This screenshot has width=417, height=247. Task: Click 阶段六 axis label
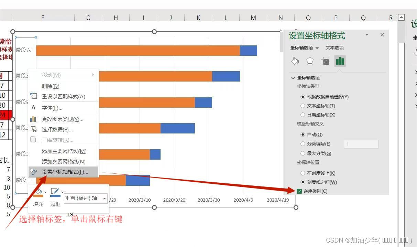click(23, 50)
